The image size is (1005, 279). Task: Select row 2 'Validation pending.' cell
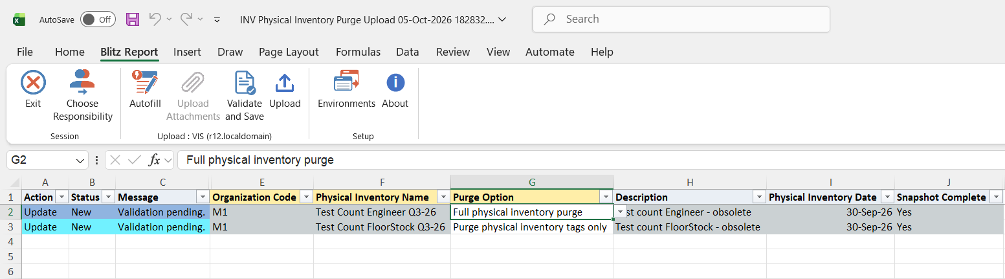[162, 212]
